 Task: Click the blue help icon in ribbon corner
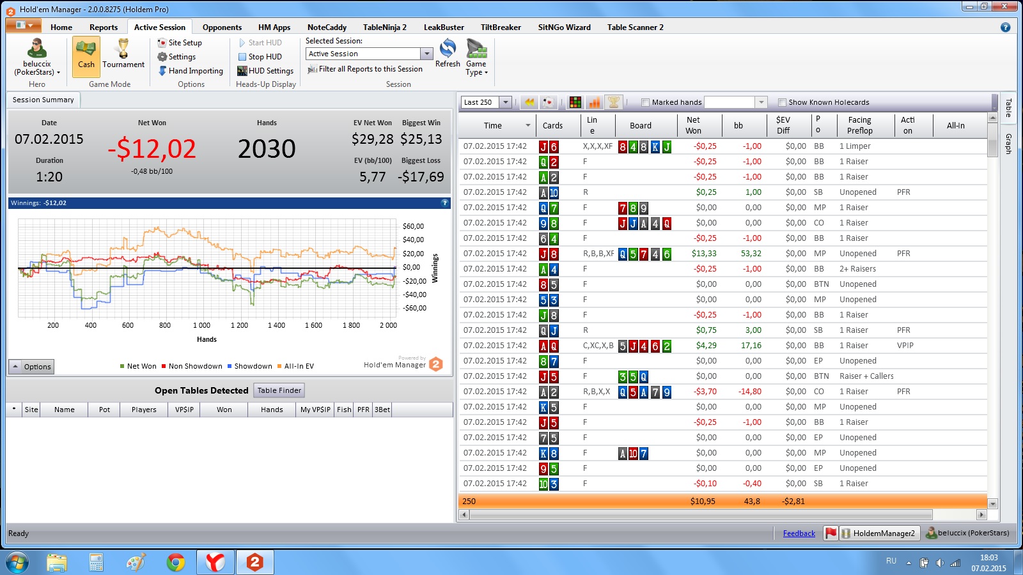(x=1005, y=27)
